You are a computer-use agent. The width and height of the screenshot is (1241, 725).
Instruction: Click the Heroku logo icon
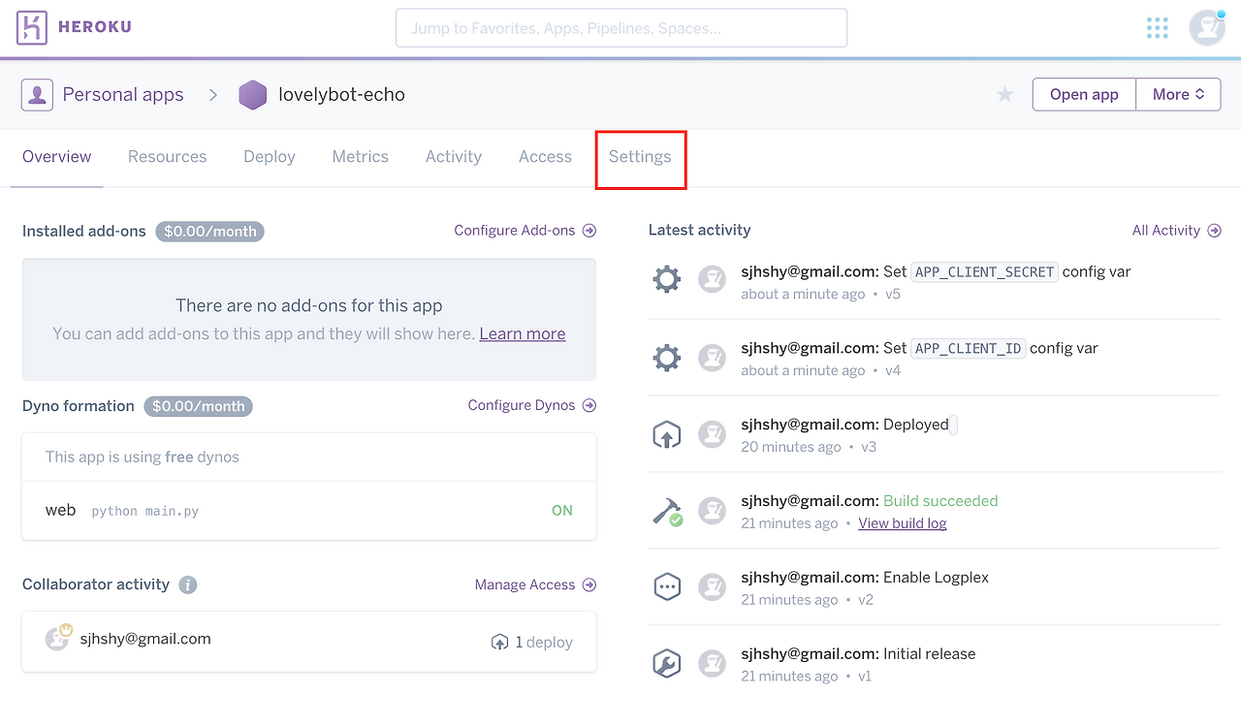coord(32,28)
